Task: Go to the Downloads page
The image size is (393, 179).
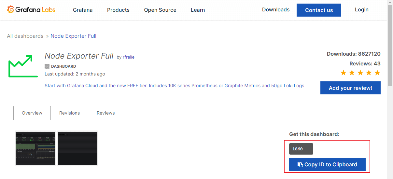Action: tap(276, 9)
